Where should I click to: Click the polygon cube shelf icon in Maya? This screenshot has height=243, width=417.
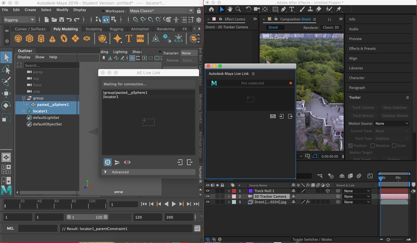(30, 38)
